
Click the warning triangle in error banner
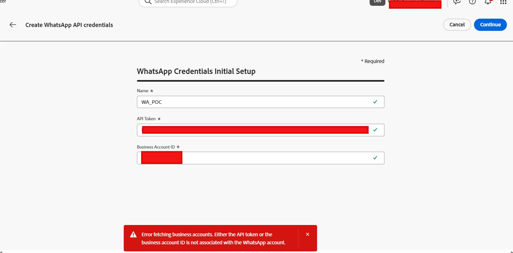click(133, 234)
